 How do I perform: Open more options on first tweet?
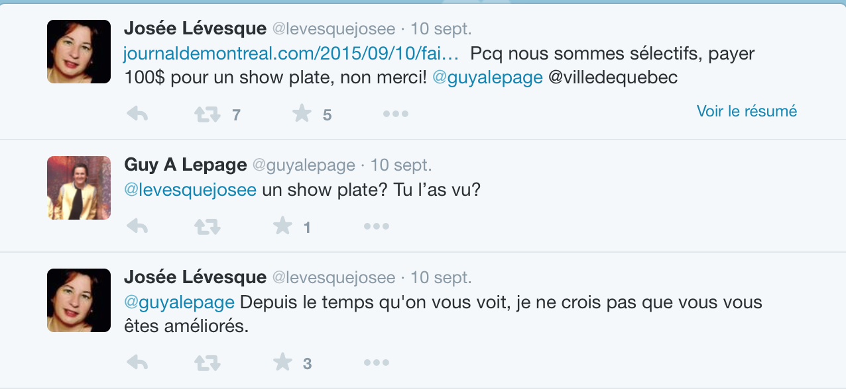[396, 114]
